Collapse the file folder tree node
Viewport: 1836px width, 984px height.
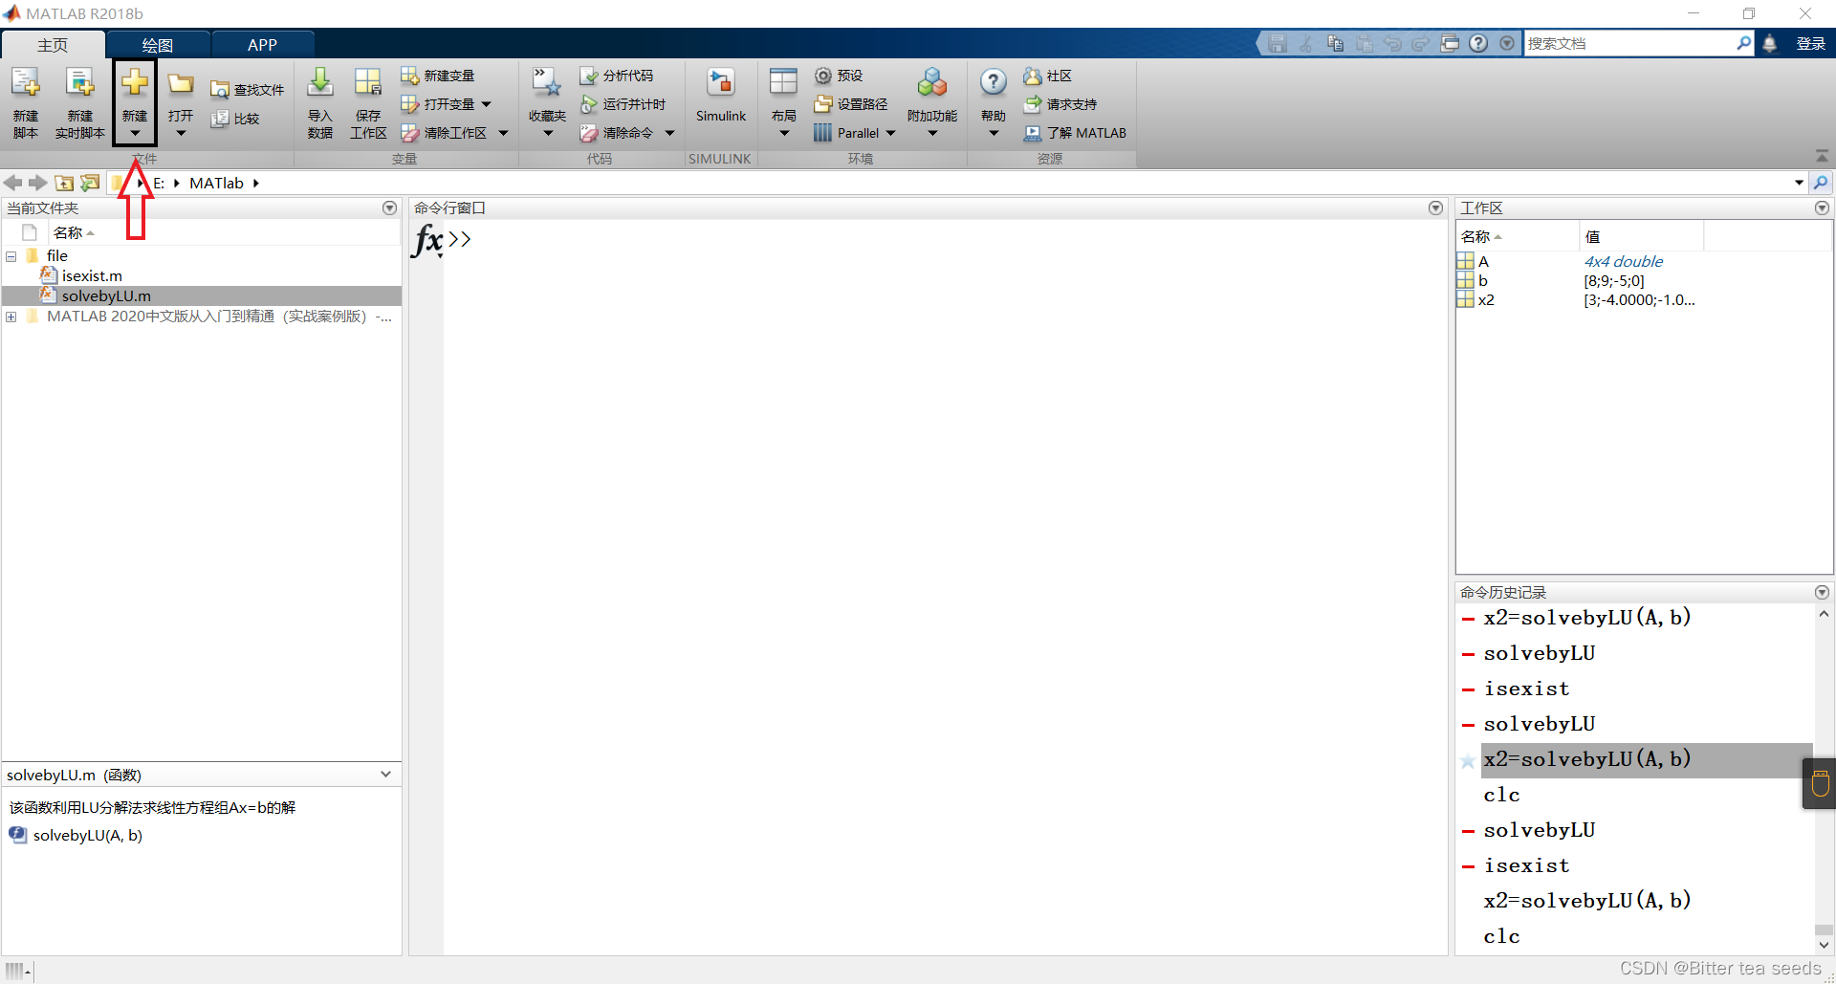11,256
